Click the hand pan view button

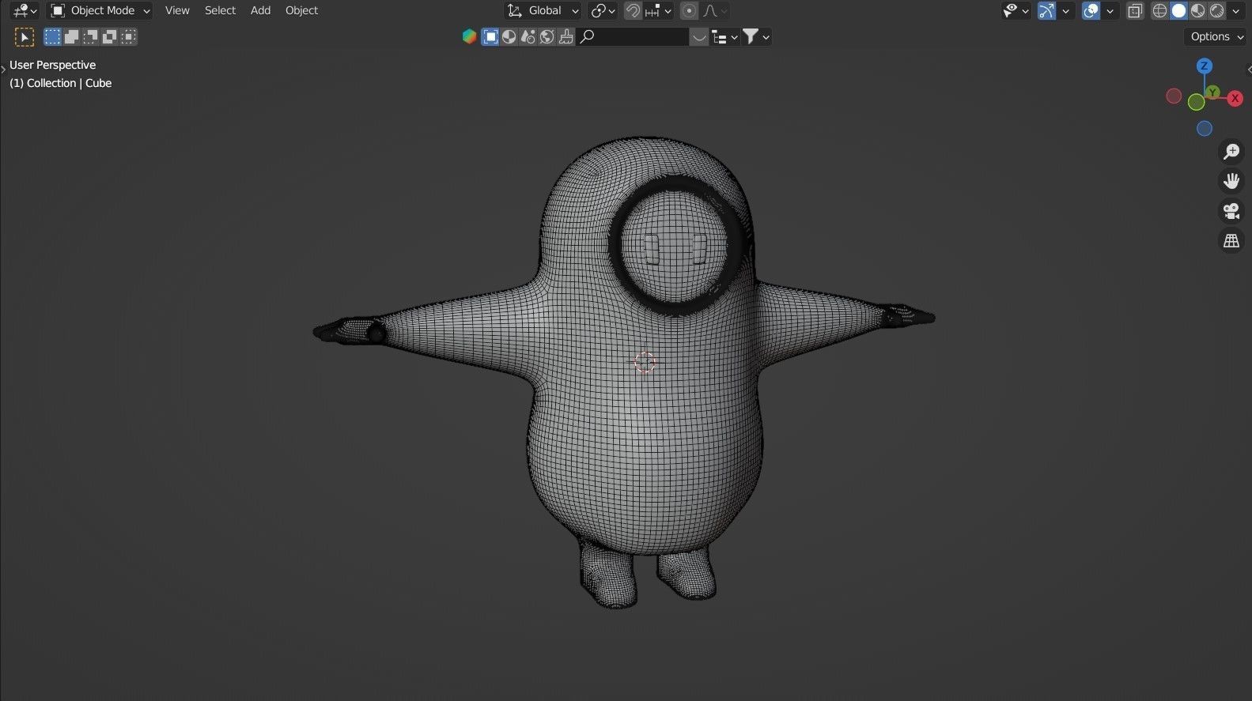click(x=1231, y=181)
